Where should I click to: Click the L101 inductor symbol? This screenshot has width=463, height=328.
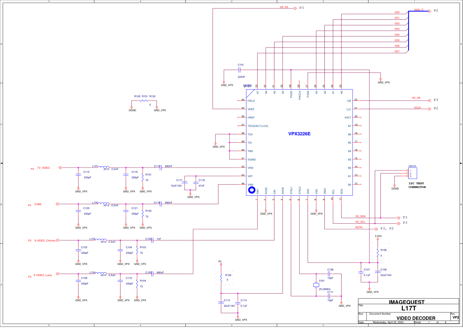tap(104, 167)
